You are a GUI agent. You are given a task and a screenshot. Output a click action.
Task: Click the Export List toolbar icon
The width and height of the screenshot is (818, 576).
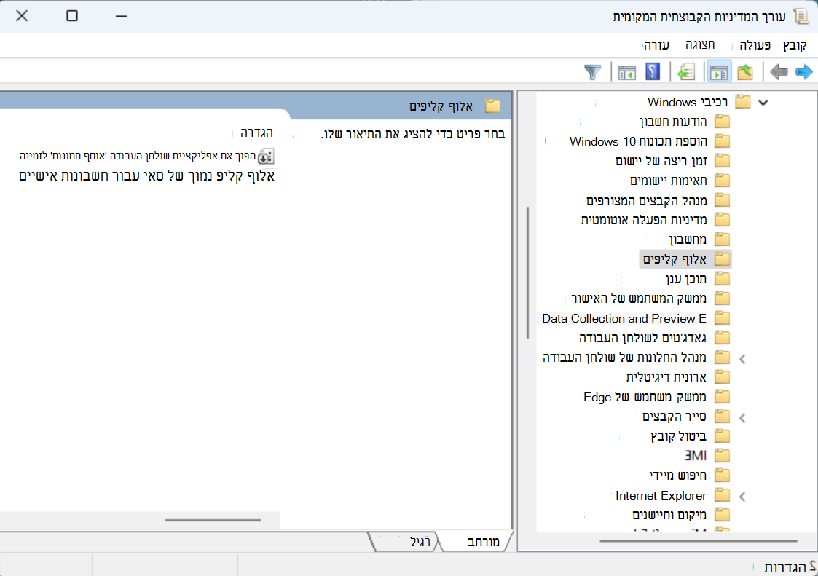tap(686, 72)
